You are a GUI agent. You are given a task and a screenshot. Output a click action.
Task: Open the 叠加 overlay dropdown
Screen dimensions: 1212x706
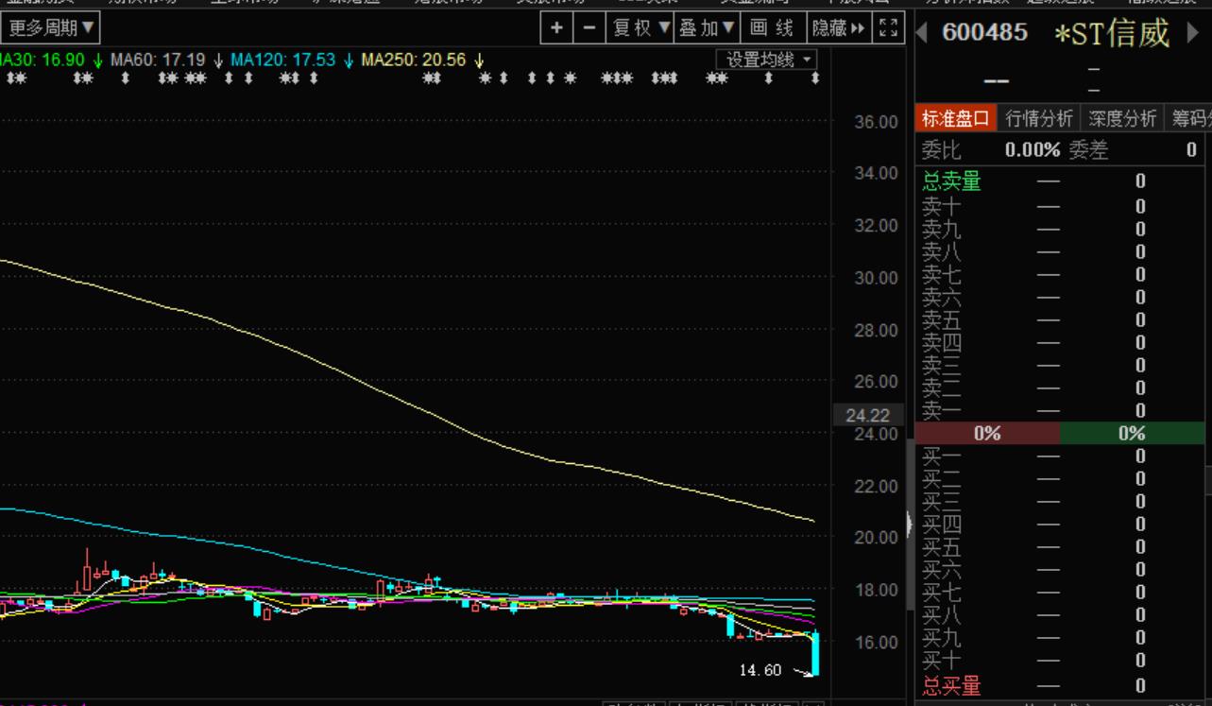pos(706,28)
